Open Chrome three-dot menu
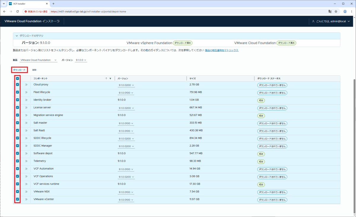This screenshot has width=356, height=217. coord(352,12)
